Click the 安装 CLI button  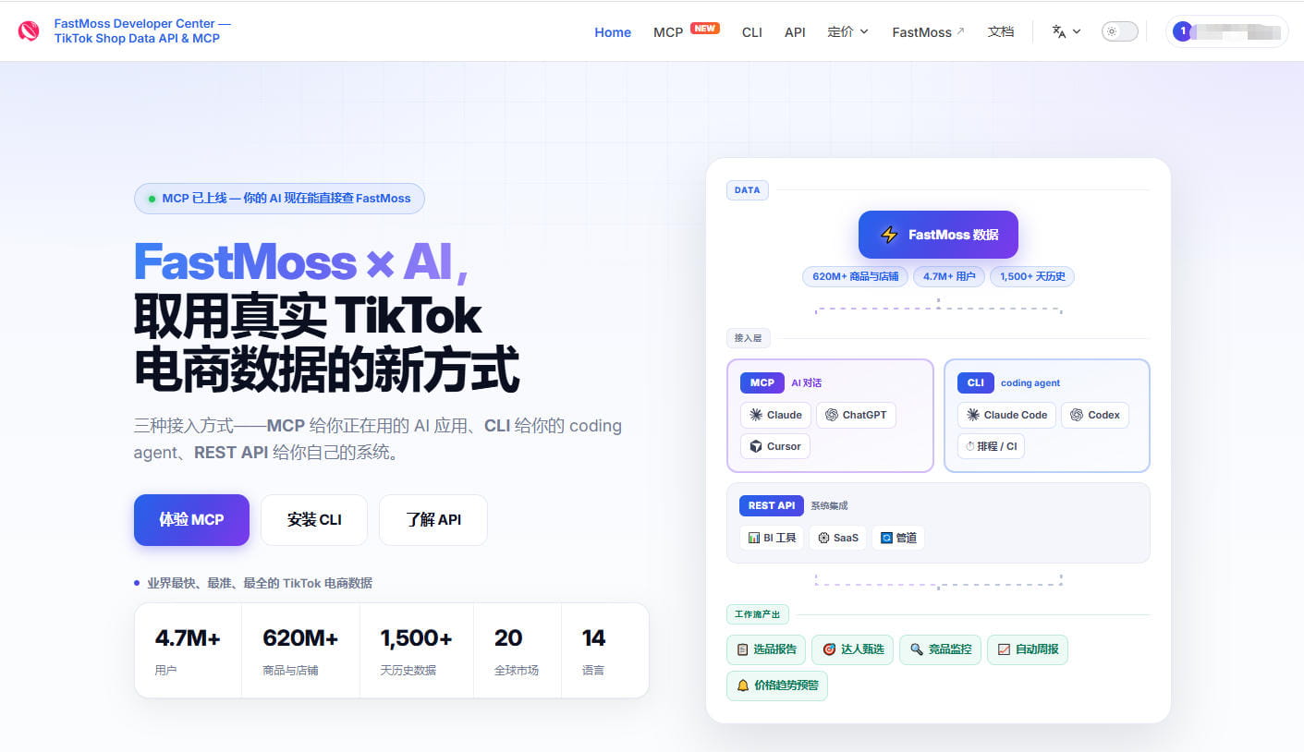pos(314,520)
